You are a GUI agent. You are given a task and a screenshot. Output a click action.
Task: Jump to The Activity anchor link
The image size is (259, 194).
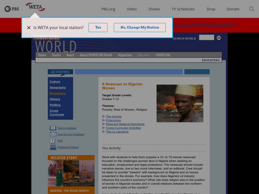click(x=114, y=116)
